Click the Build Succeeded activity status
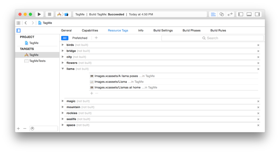The width and height of the screenshot is (280, 154). pyautogui.click(x=140, y=14)
